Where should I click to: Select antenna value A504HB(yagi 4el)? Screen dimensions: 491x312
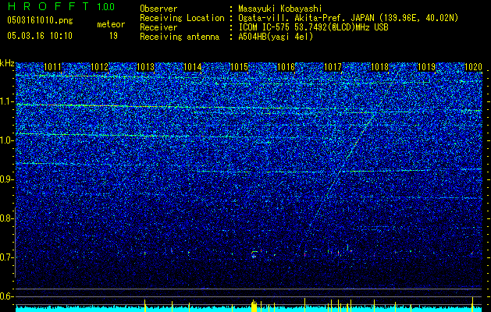click(x=276, y=37)
